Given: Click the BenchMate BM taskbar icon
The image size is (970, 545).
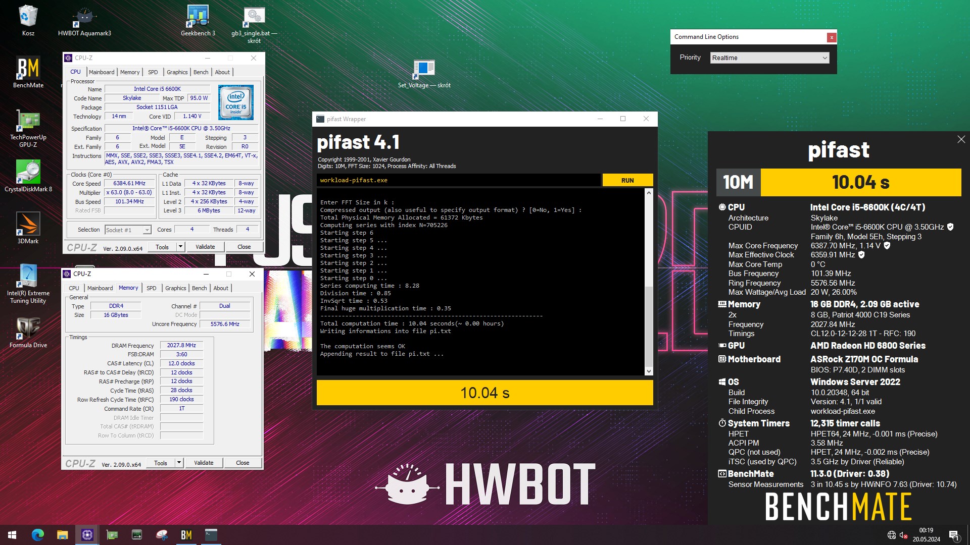Looking at the screenshot, I should click(186, 535).
